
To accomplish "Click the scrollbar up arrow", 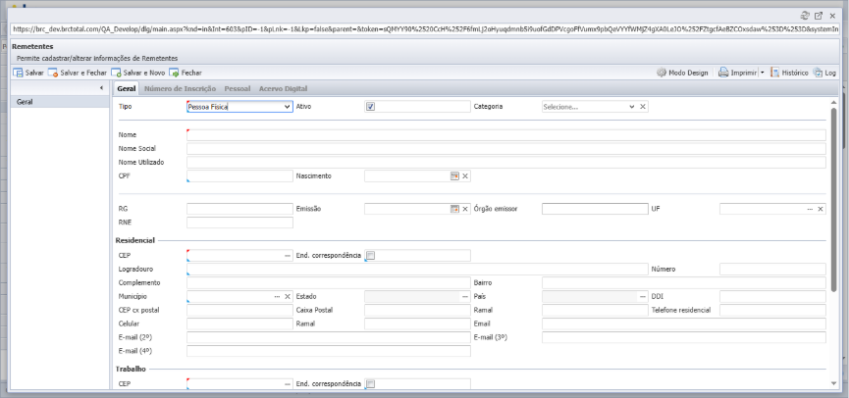I will point(834,102).
